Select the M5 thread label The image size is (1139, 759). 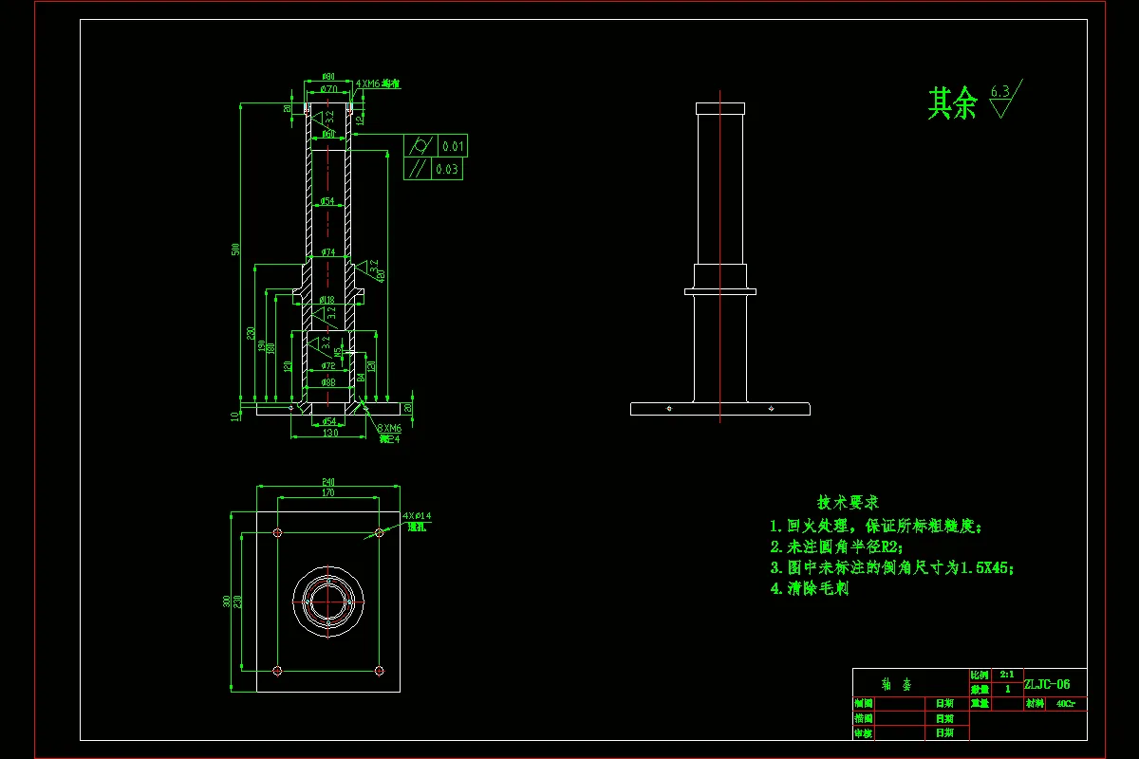[x=339, y=351]
